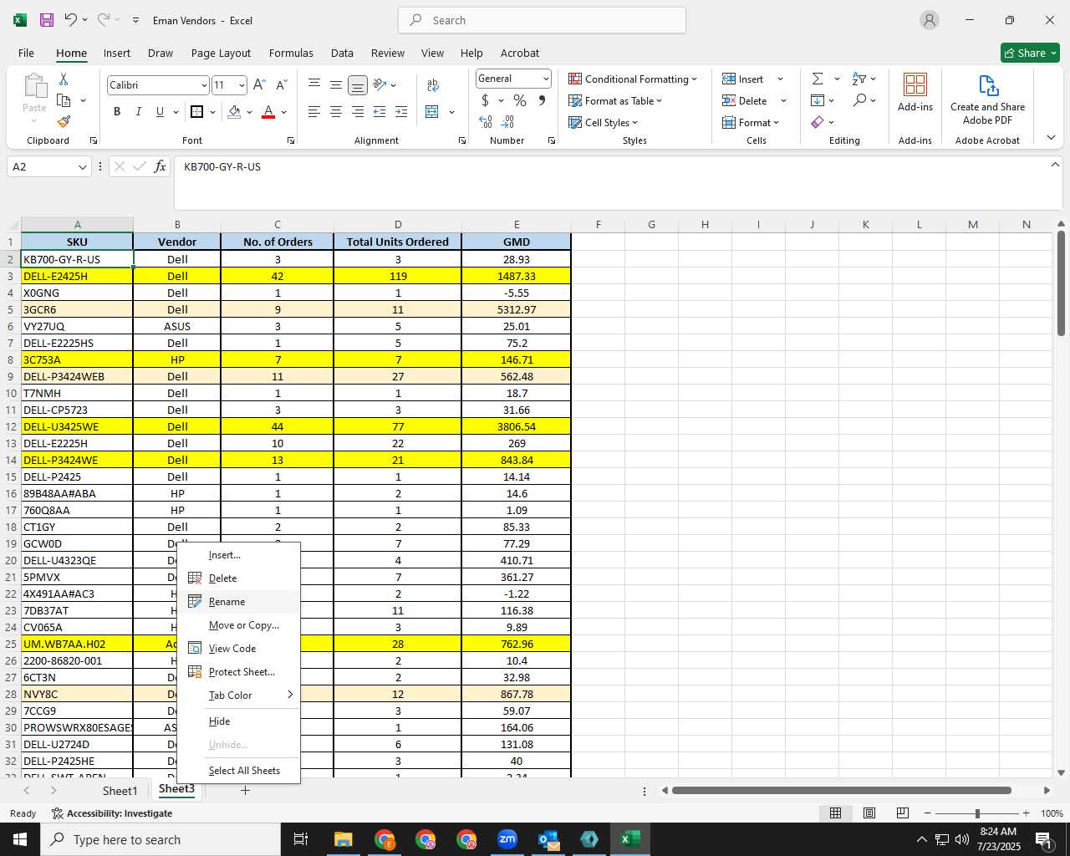The width and height of the screenshot is (1070, 856).
Task: Open Windows Start menu
Action: coord(20,839)
